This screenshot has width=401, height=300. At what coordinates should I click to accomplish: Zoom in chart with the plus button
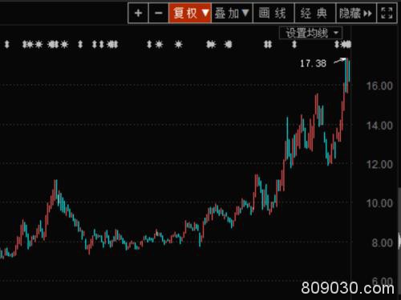tap(138, 13)
